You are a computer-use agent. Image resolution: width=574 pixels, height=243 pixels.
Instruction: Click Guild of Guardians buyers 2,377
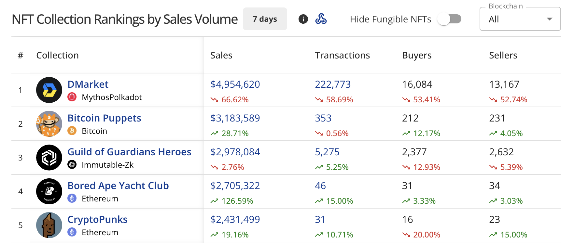tap(414, 152)
